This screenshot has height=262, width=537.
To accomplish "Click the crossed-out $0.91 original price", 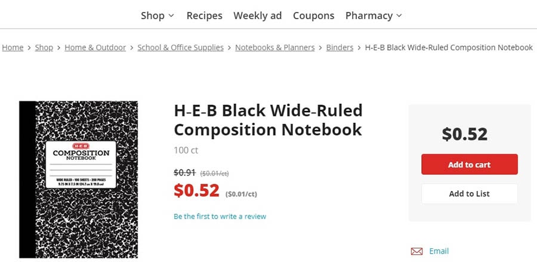I will click(184, 172).
